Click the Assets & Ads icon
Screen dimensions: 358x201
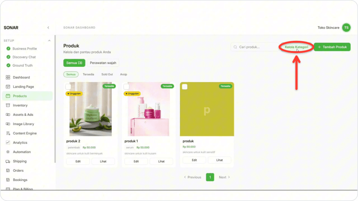point(8,115)
